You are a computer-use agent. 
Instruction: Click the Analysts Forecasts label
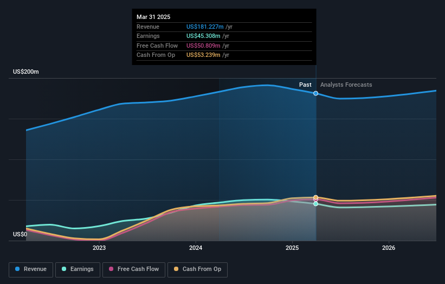click(346, 85)
